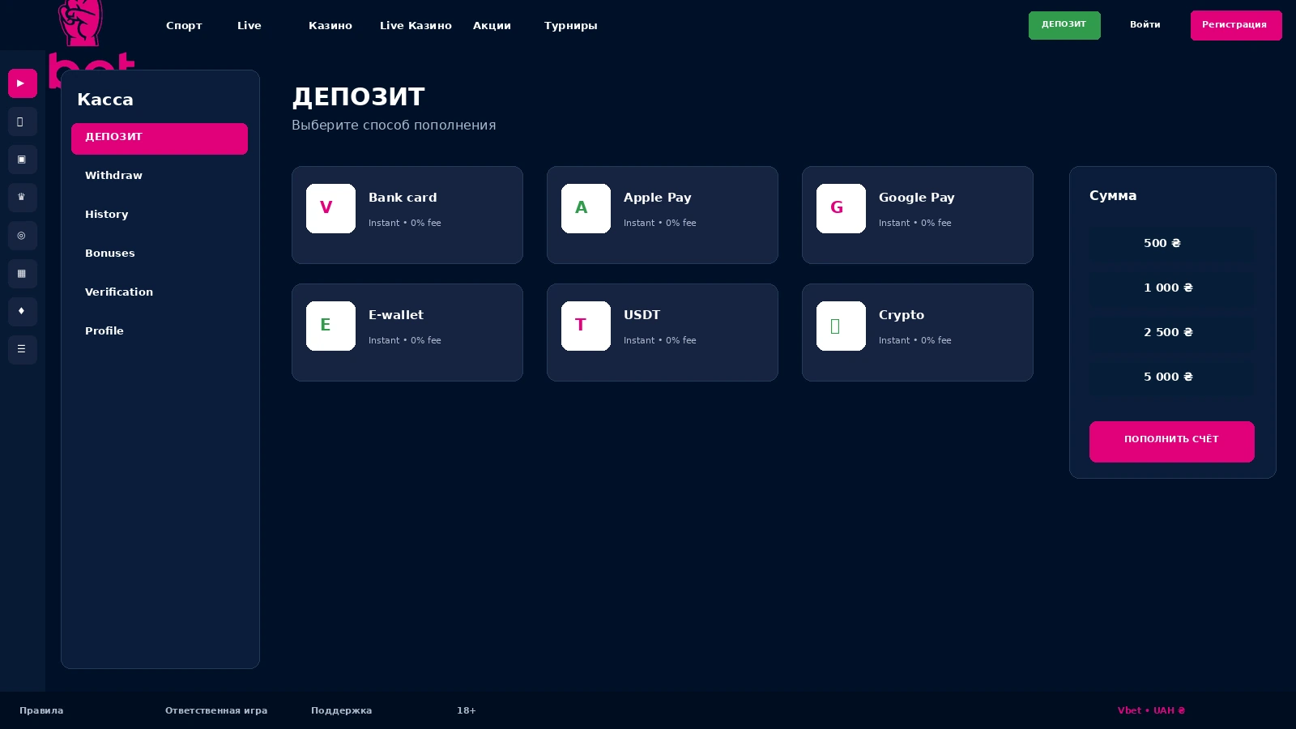Screen dimensions: 1296x729
Task: Open Ответственная игра footer link
Action: [216, 711]
